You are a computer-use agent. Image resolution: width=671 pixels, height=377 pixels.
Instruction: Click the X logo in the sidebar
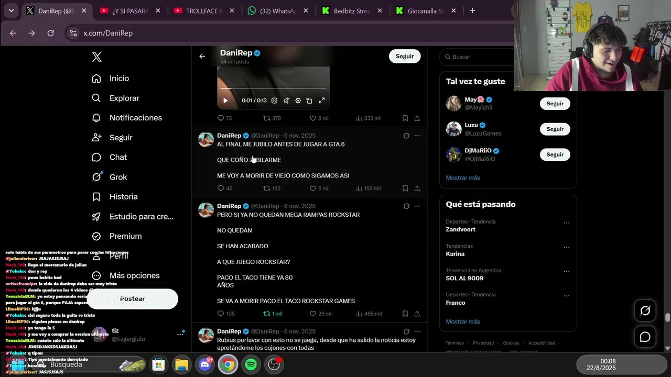coord(97,57)
